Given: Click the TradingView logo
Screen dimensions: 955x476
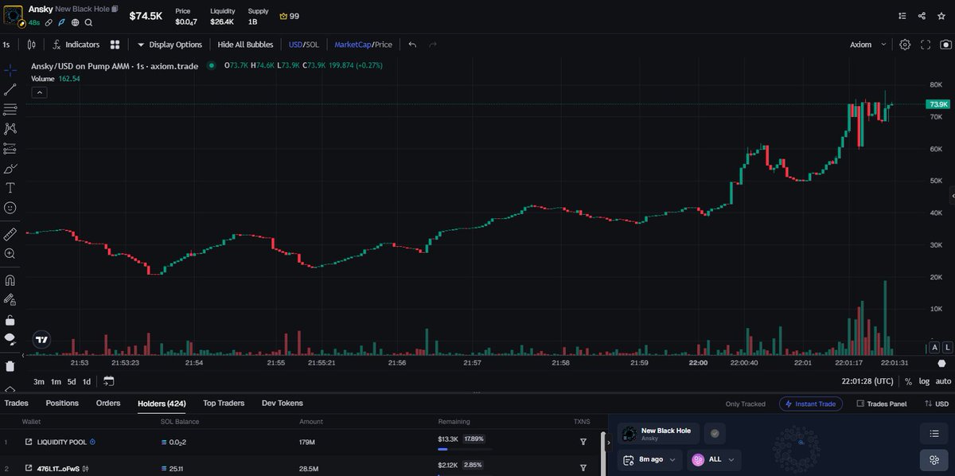Looking at the screenshot, I should [x=42, y=339].
